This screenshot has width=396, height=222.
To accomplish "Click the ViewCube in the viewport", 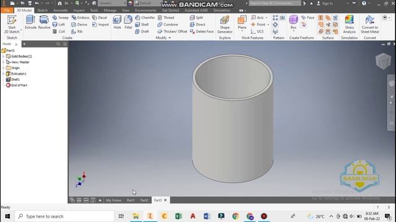I will tap(383, 61).
